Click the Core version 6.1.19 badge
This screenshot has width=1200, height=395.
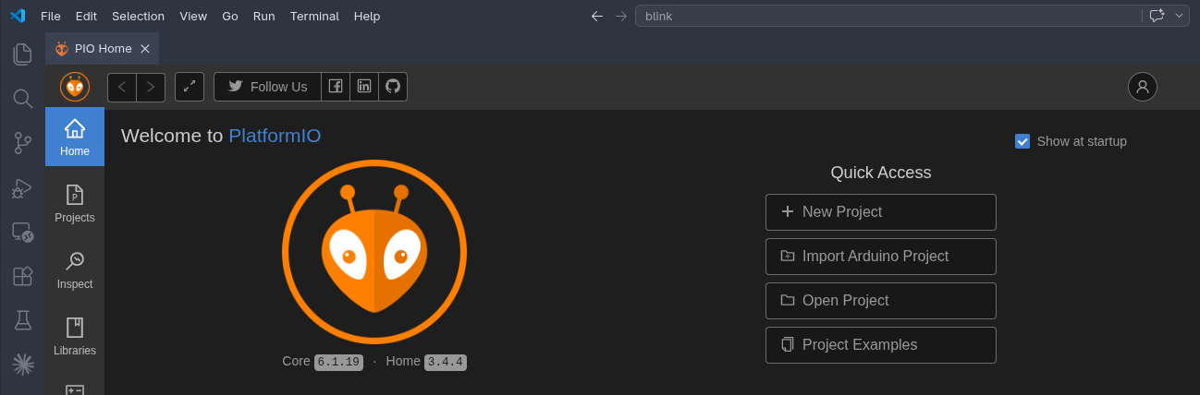coord(338,362)
